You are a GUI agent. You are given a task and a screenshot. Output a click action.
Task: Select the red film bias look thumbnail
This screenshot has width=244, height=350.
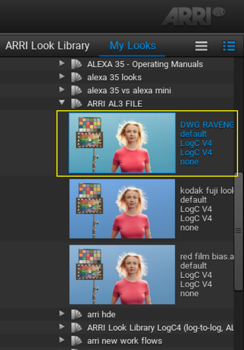[x=122, y=275]
